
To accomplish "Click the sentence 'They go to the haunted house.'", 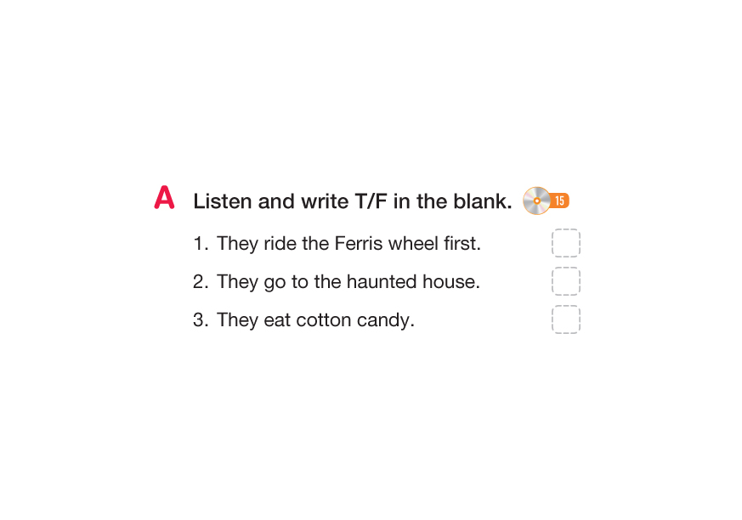I will [x=348, y=282].
